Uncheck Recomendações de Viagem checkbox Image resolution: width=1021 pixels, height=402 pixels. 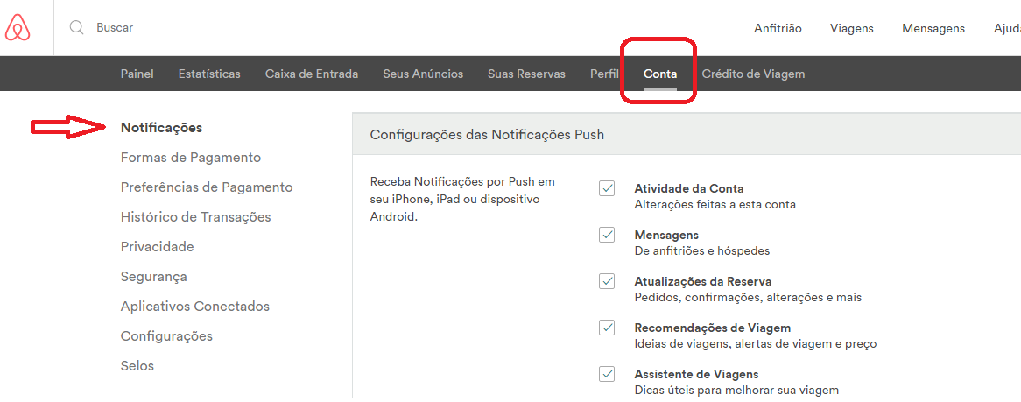point(607,328)
